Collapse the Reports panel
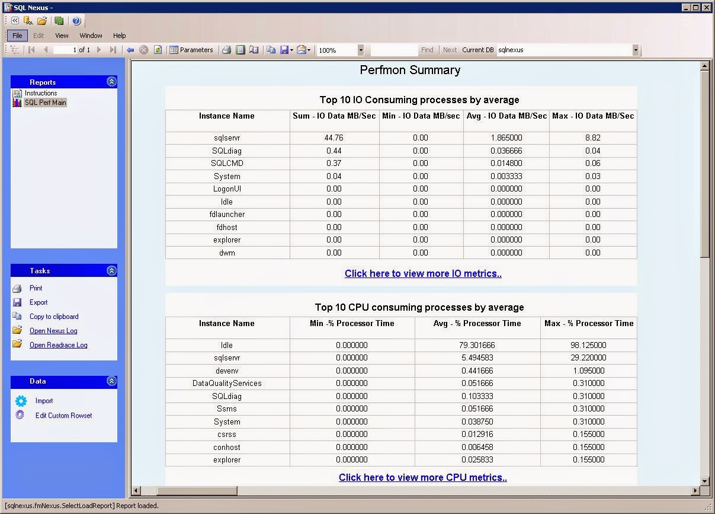The height and width of the screenshot is (514, 715). coord(111,82)
